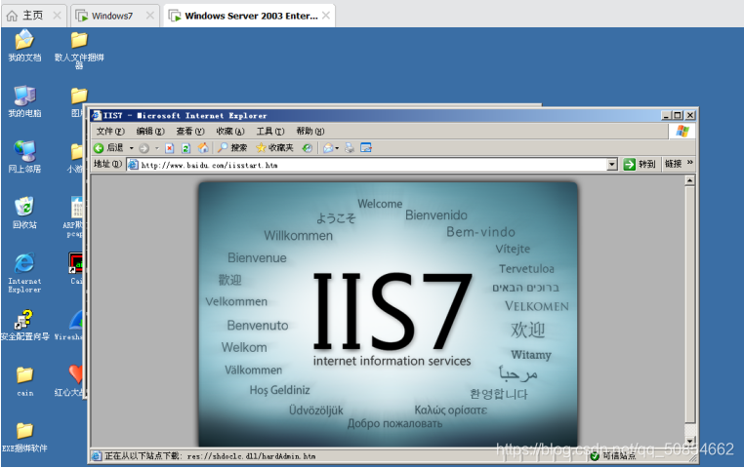
Task: Click the 链接 (Links) toolbar label
Action: (673, 164)
